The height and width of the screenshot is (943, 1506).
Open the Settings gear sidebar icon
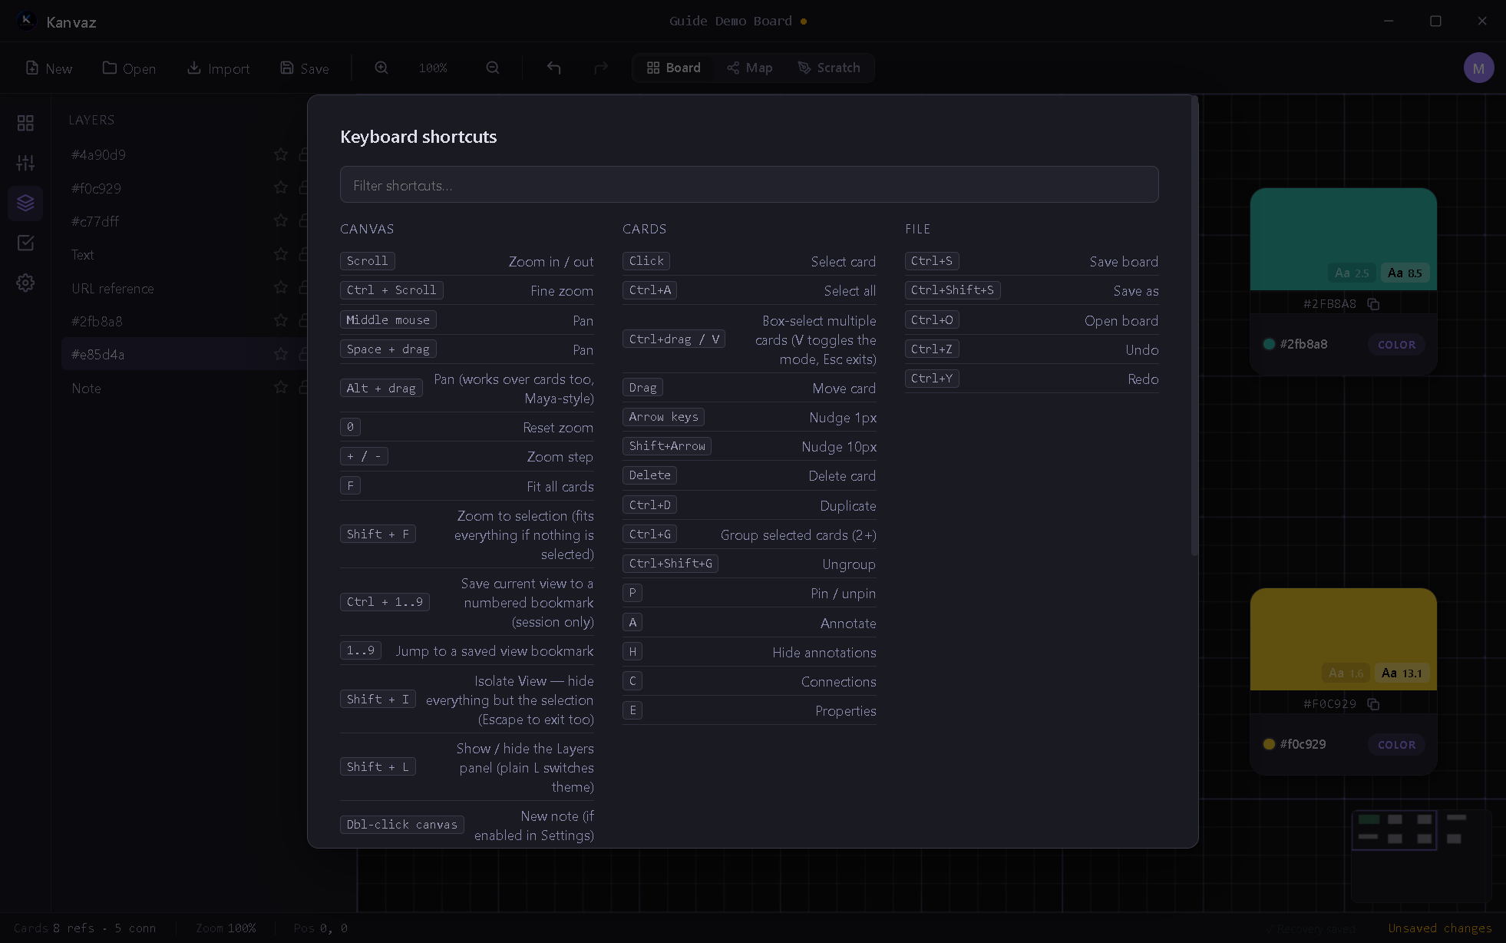pyautogui.click(x=25, y=283)
